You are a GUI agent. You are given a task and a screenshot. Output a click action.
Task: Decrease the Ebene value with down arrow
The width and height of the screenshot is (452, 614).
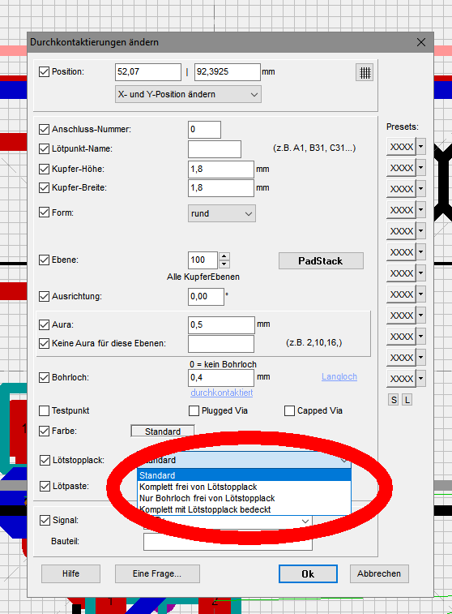click(224, 264)
